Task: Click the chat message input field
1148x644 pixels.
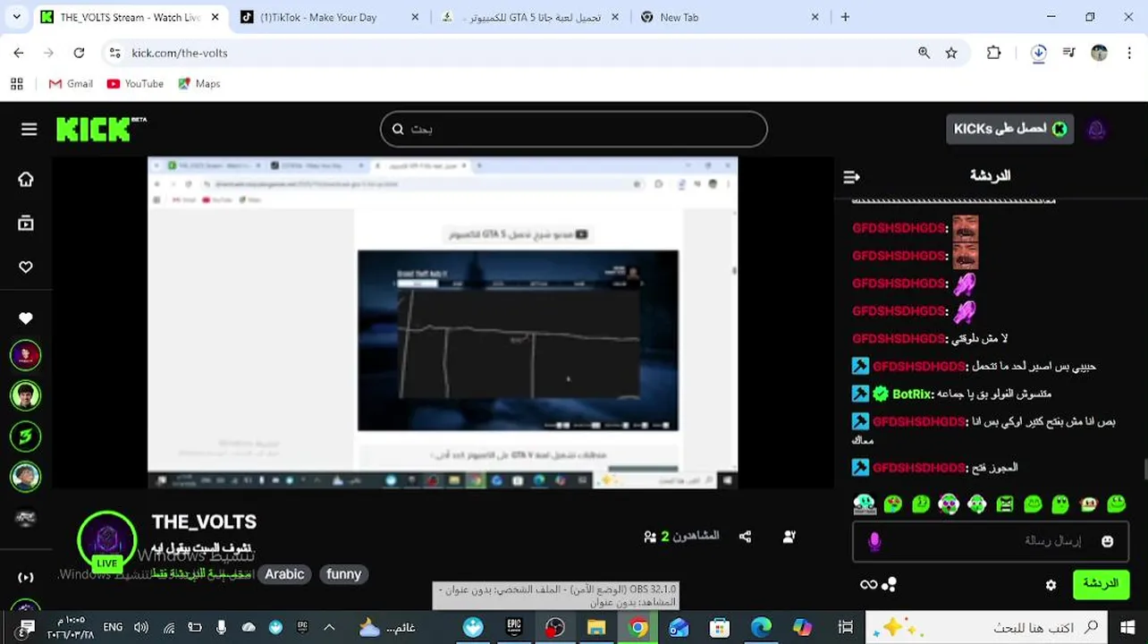Action: click(991, 541)
